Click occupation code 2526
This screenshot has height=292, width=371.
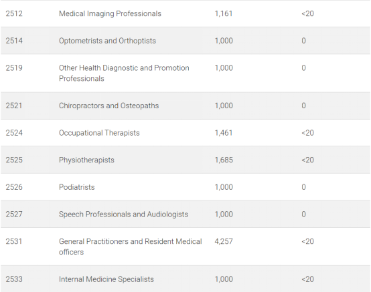point(14,187)
